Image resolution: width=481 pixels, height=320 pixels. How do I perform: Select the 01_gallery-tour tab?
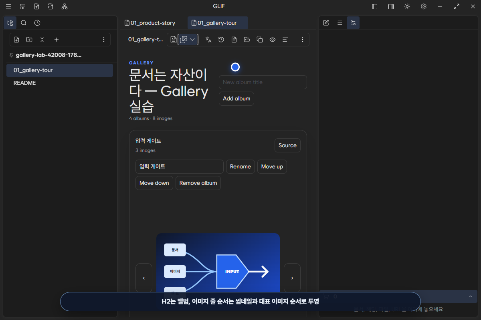pyautogui.click(x=218, y=23)
